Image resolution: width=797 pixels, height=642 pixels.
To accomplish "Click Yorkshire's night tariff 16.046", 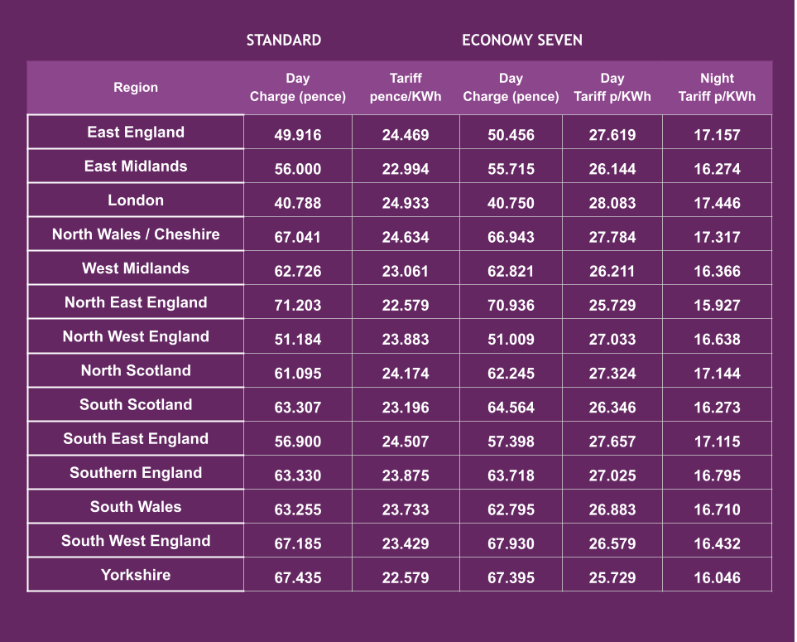I will coord(717,577).
